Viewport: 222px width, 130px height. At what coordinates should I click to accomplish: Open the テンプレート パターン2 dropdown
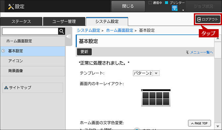[146, 73]
